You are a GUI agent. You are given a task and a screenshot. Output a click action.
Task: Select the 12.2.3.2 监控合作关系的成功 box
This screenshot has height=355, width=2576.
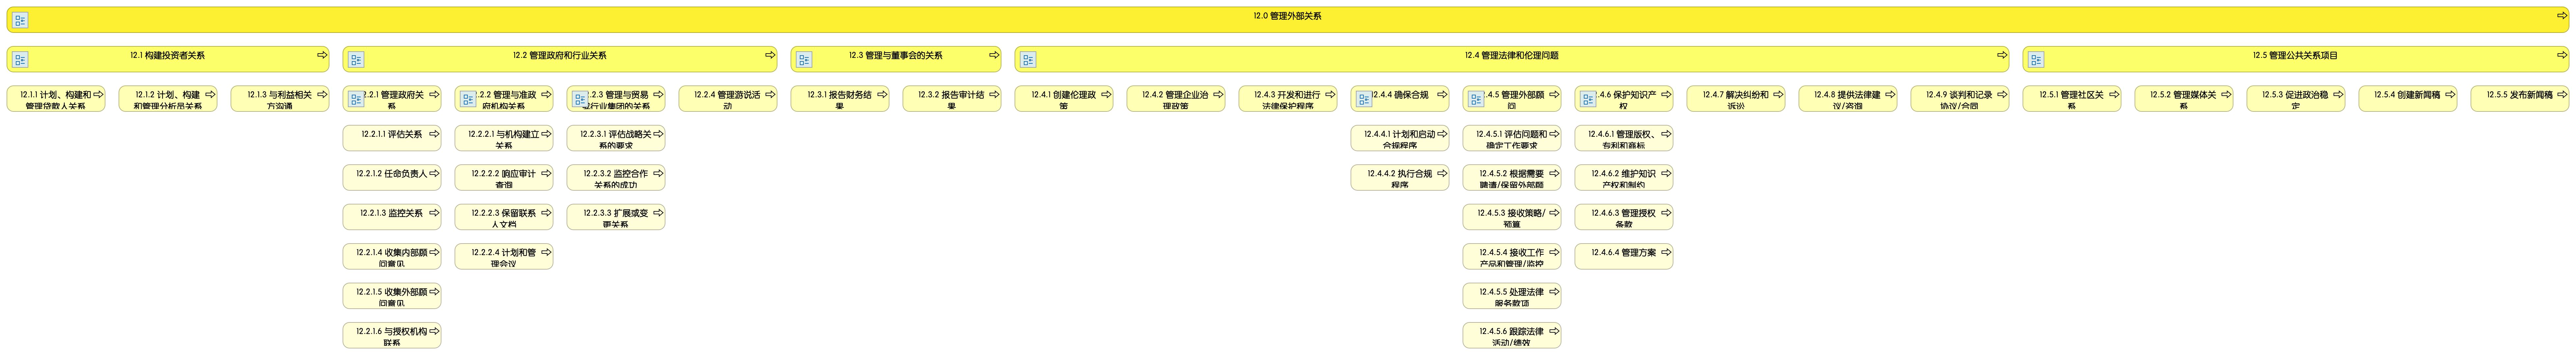click(x=616, y=177)
